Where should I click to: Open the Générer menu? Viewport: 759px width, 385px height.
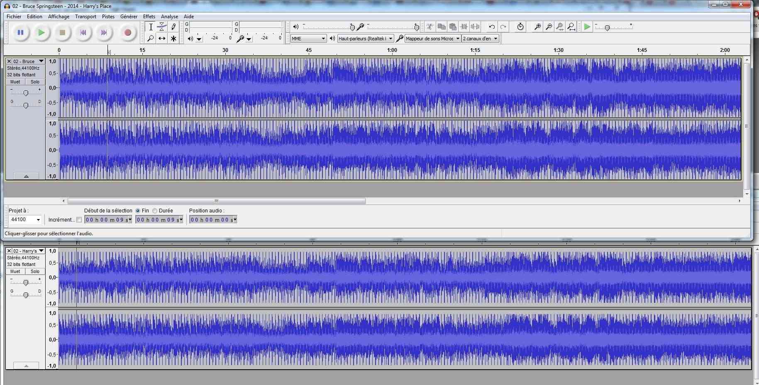tap(129, 17)
